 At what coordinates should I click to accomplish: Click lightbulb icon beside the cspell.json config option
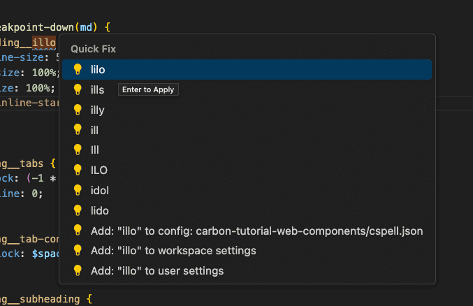(78, 231)
